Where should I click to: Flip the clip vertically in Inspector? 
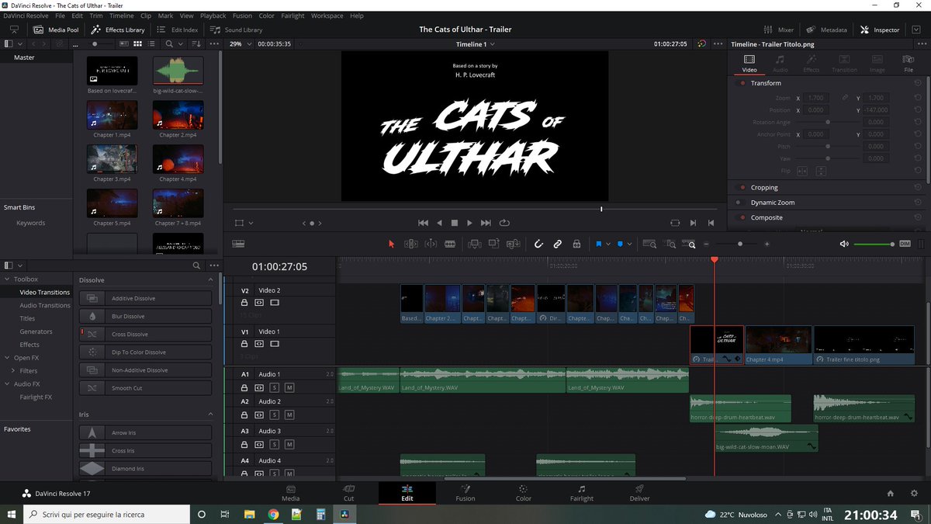tap(821, 171)
